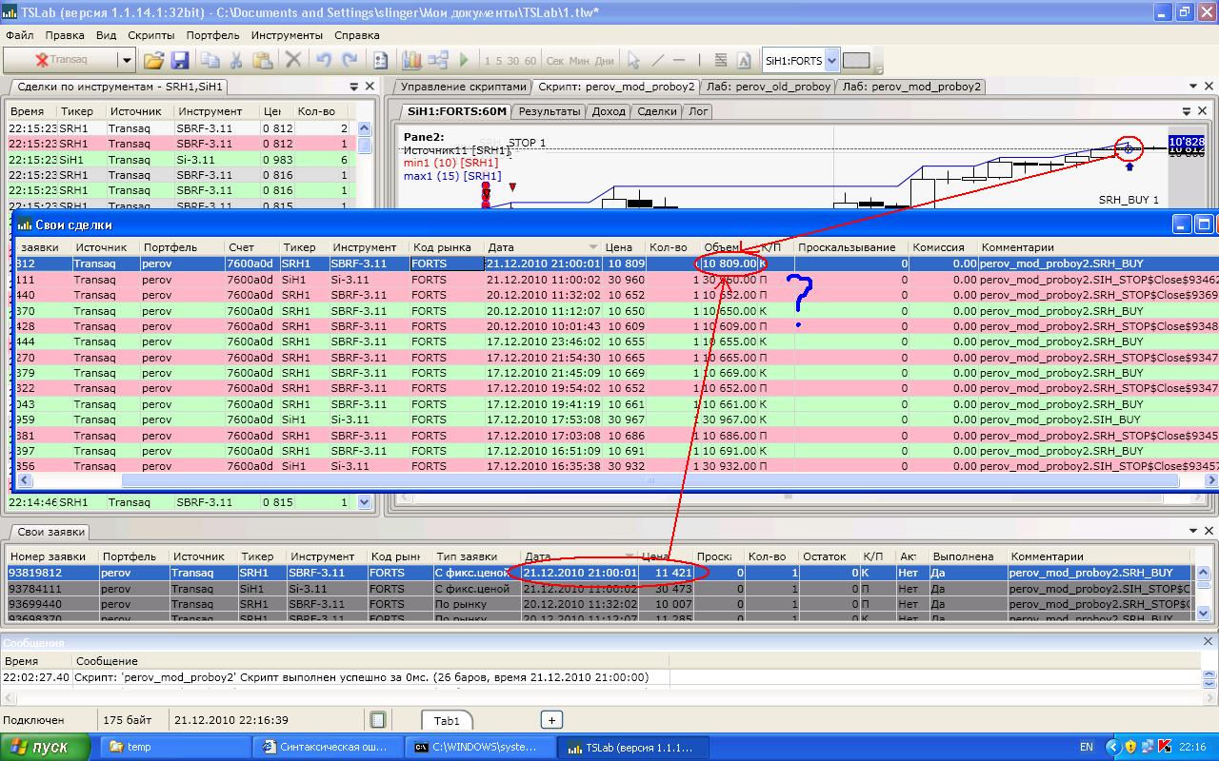Select the arrow cursor tool

[633, 60]
